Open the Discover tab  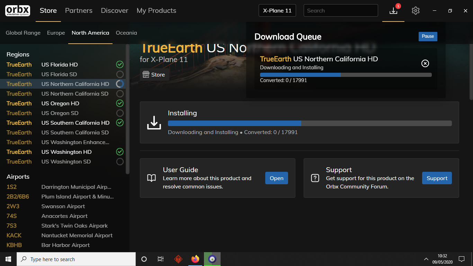[x=115, y=11]
